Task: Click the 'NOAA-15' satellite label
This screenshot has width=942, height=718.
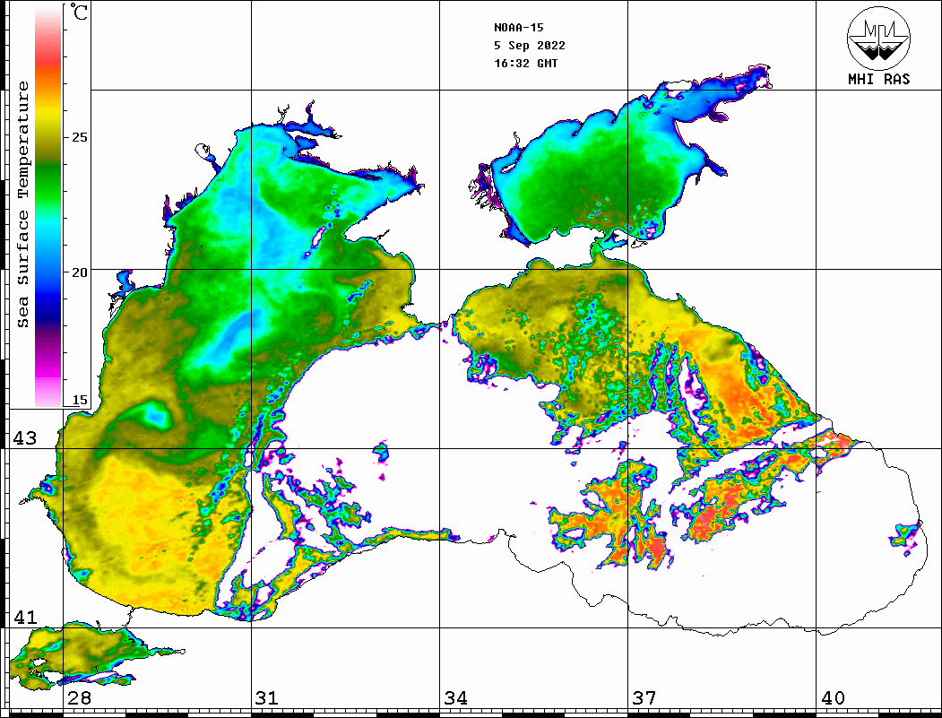Action: point(518,28)
